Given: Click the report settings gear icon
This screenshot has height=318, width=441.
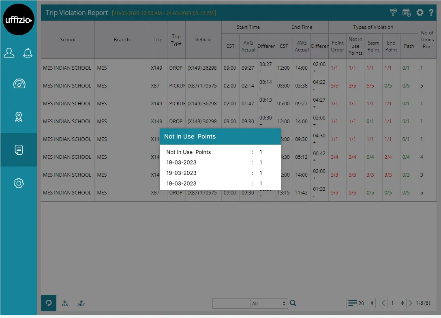Looking at the screenshot, I should (x=420, y=13).
